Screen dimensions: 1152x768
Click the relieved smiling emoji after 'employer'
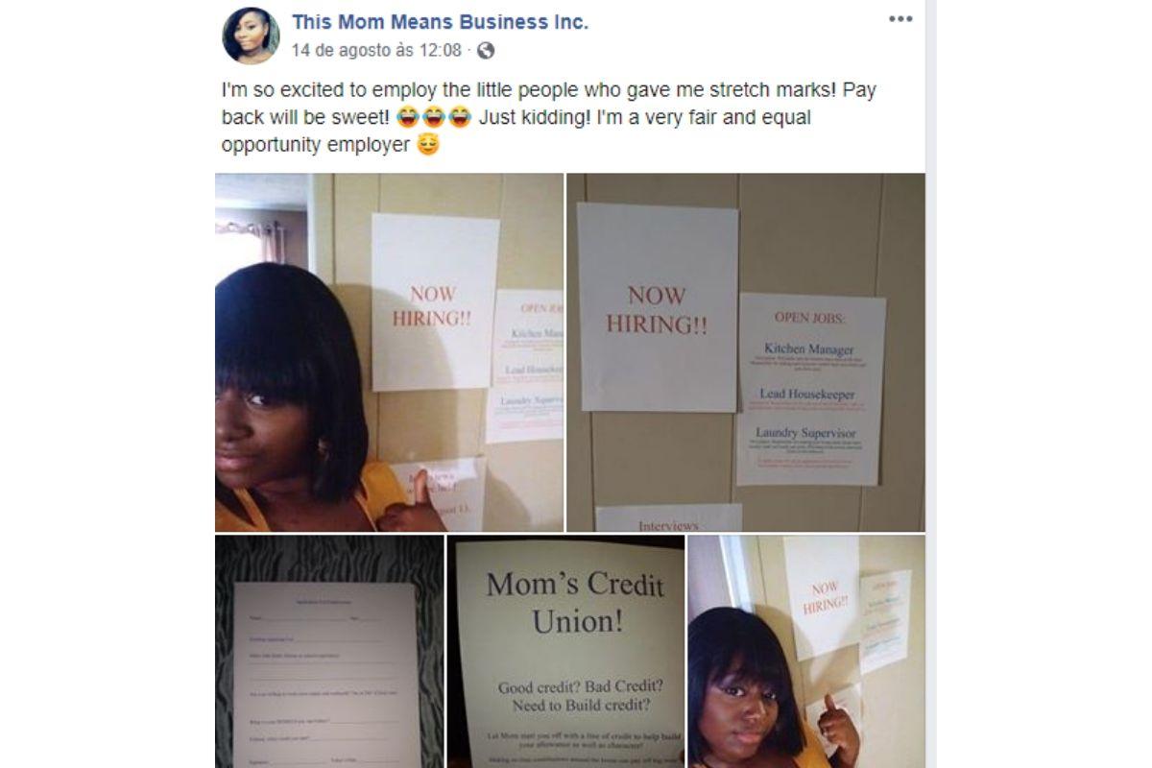pyautogui.click(x=428, y=146)
